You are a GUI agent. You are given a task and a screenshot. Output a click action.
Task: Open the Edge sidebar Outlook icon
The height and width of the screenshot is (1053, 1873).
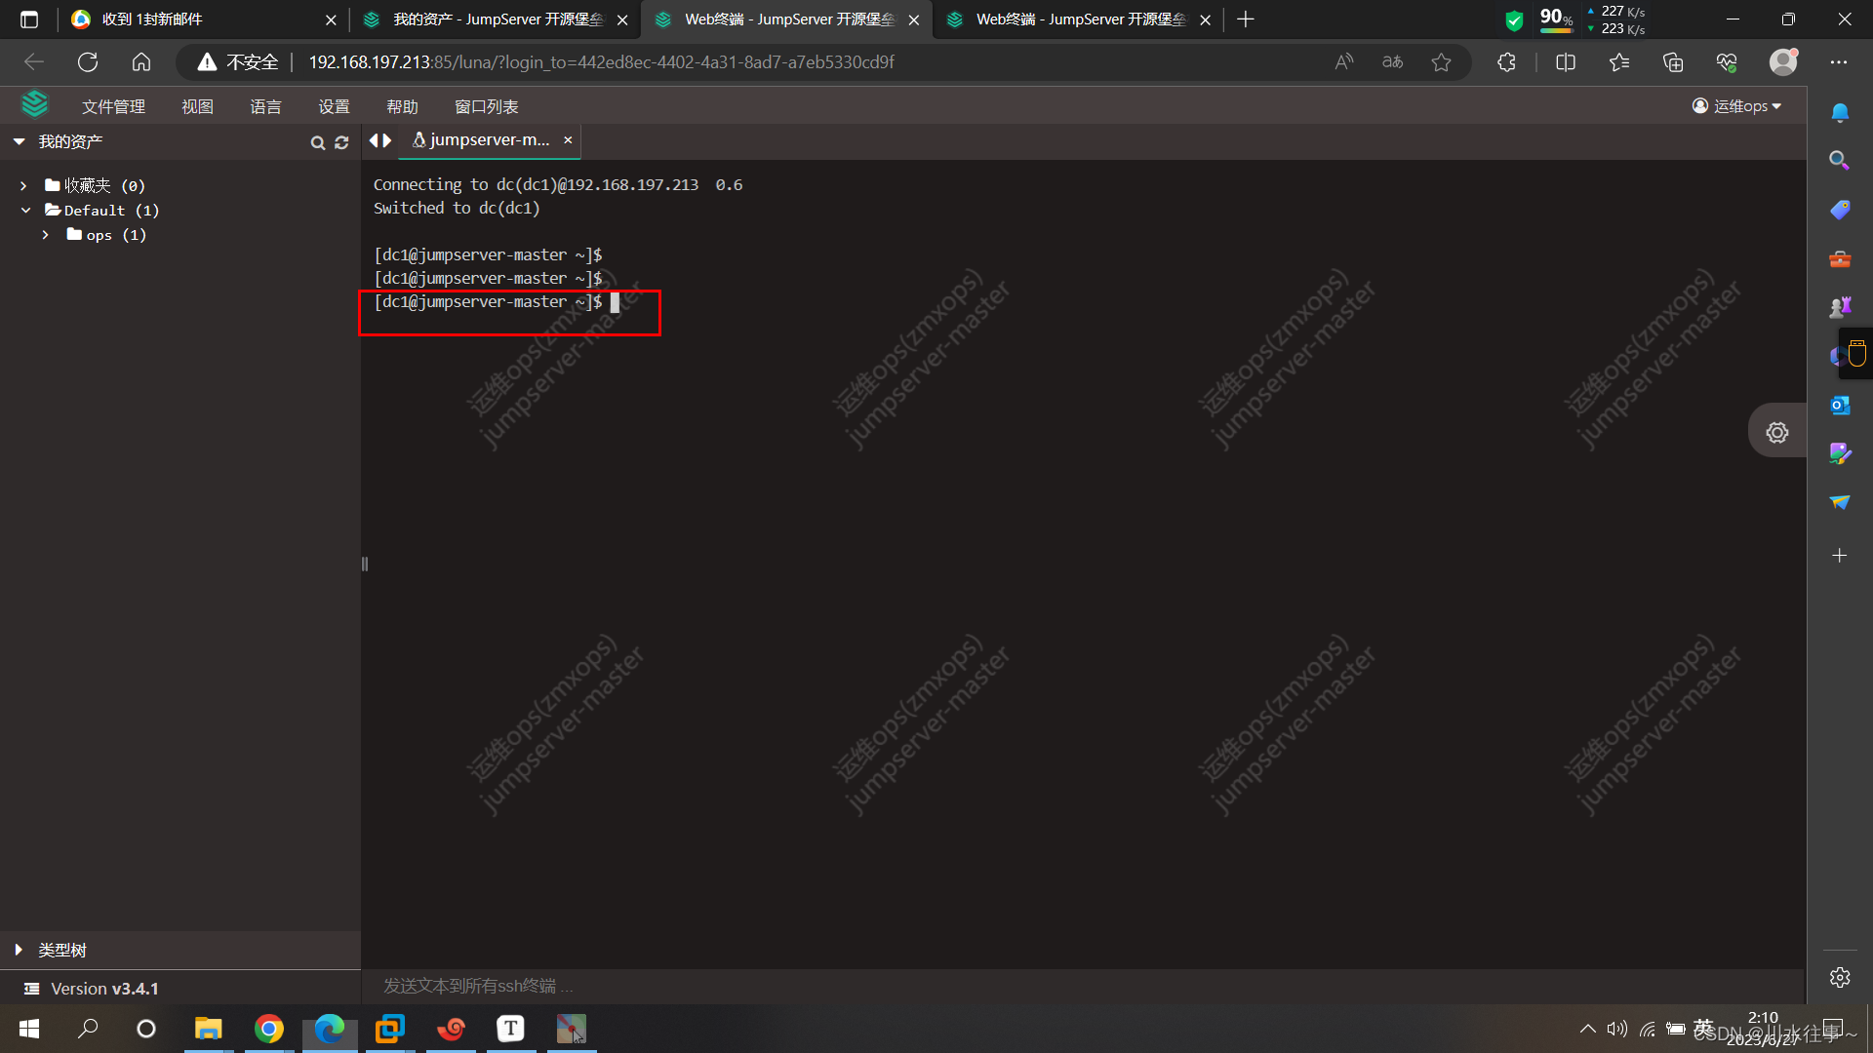[1839, 405]
